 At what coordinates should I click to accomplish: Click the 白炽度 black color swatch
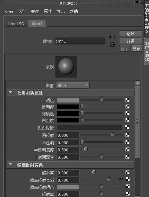(68, 120)
